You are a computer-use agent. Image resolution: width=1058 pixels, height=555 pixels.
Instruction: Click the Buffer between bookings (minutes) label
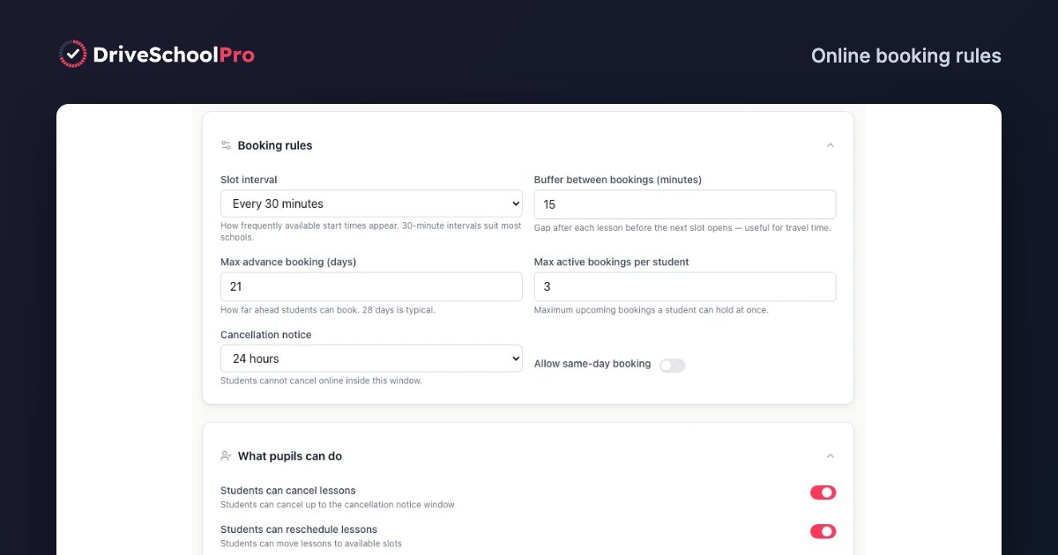618,180
